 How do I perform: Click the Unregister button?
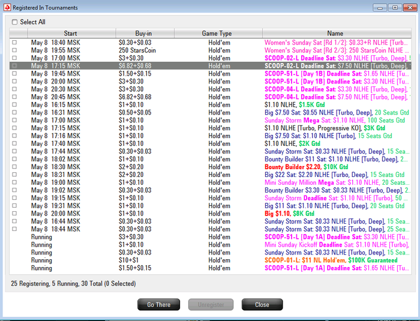(x=211, y=305)
